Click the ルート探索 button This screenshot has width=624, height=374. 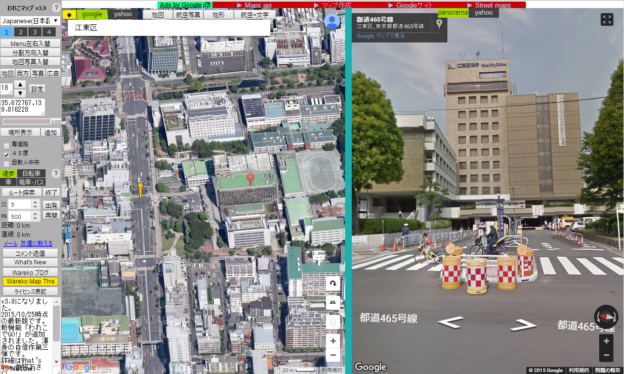click(22, 193)
